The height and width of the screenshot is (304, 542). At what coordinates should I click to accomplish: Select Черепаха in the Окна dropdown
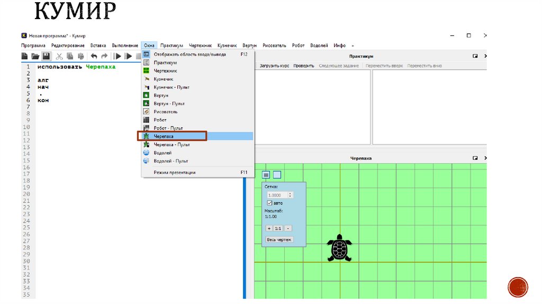coord(197,136)
